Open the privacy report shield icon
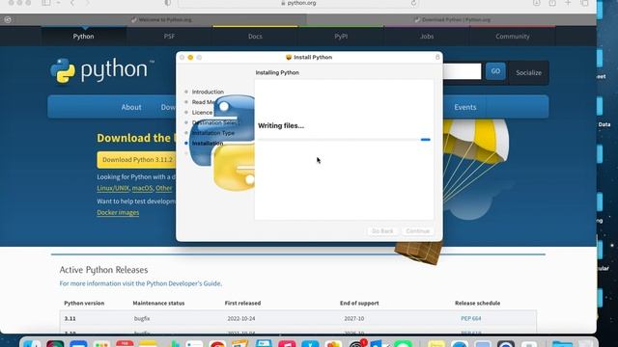Viewport: 618px width, 347px height. [x=167, y=3]
